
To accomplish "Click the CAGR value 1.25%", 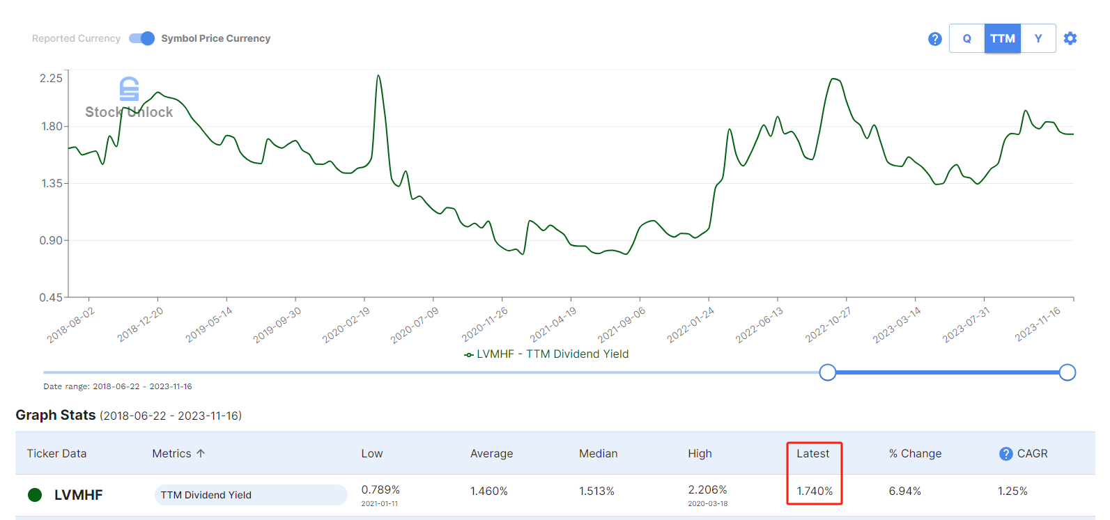I will [x=1012, y=491].
